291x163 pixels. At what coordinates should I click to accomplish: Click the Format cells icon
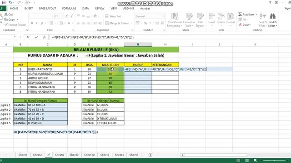coord(231,16)
